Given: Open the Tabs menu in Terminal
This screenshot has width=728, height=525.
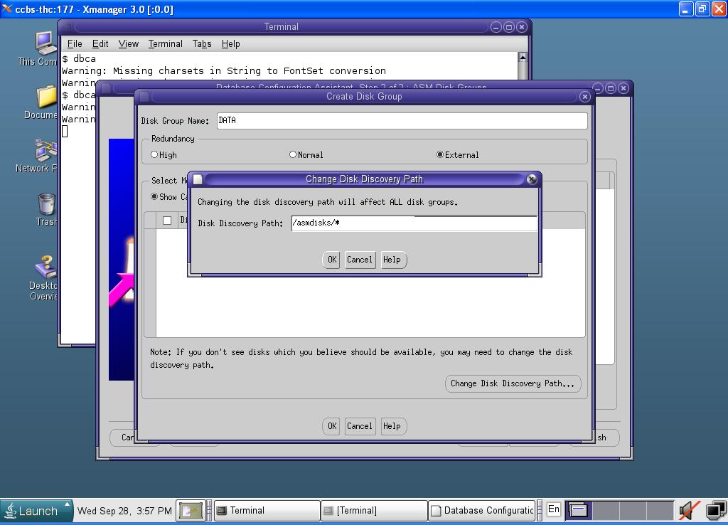Looking at the screenshot, I should pos(202,43).
